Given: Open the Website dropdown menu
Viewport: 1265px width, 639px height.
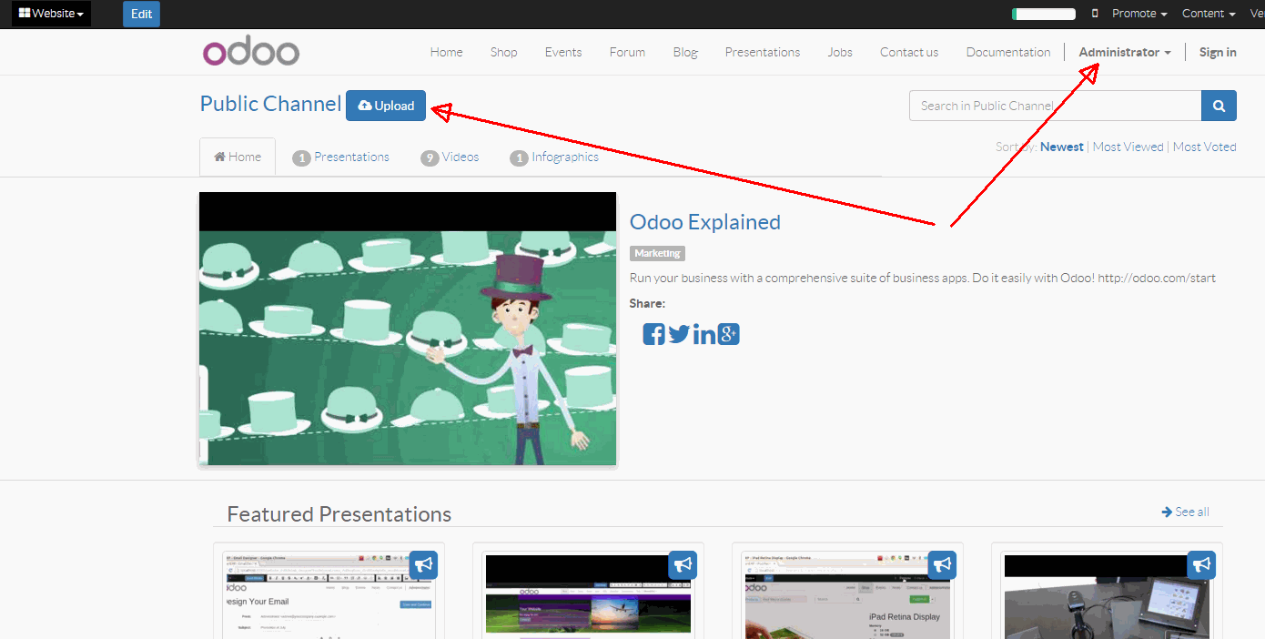Looking at the screenshot, I should [51, 14].
